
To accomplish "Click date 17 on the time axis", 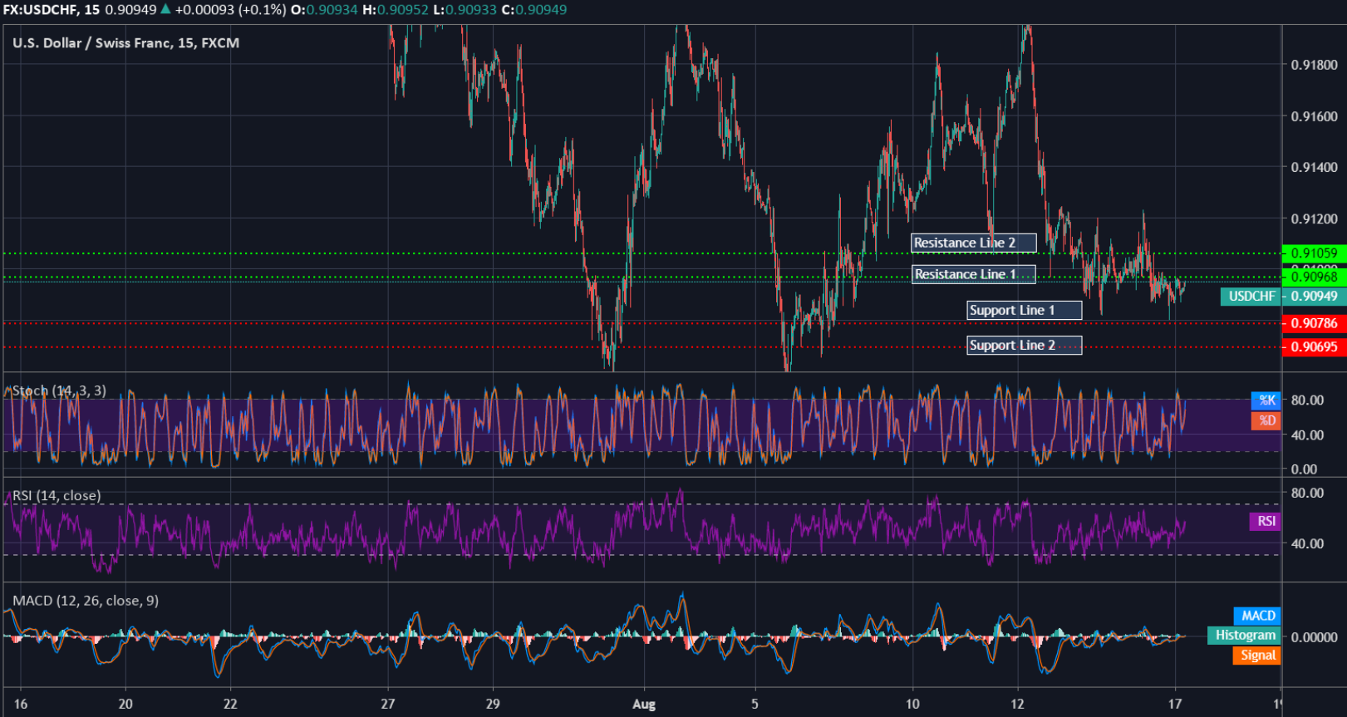I will point(1174,704).
